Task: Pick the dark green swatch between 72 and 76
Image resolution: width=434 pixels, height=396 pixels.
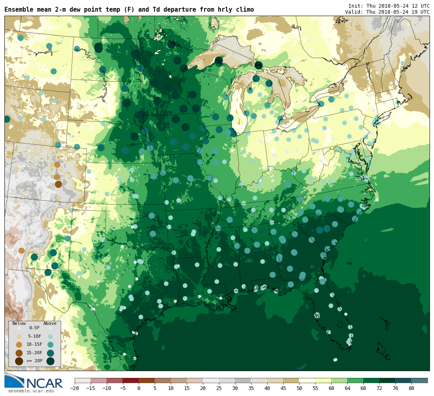Action: pyautogui.click(x=388, y=381)
